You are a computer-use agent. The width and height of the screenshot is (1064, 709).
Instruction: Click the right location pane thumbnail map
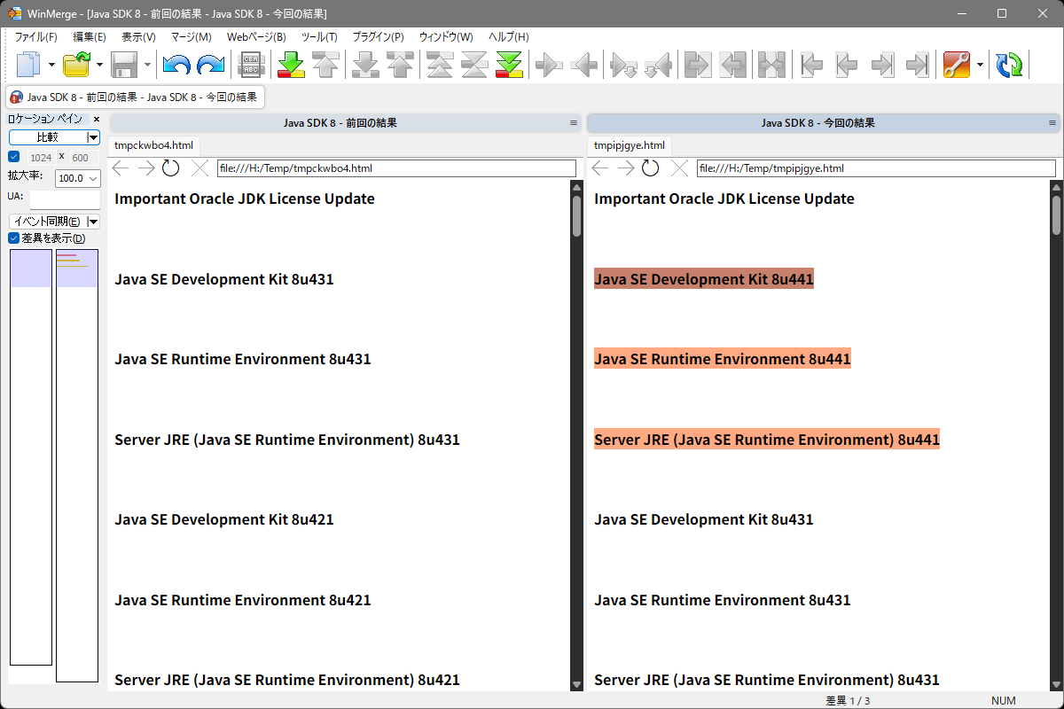click(77, 465)
